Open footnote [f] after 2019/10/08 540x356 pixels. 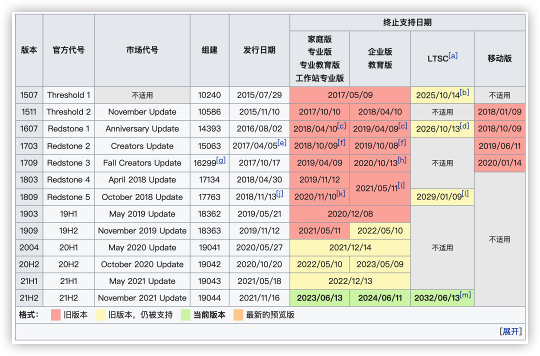click(402, 142)
